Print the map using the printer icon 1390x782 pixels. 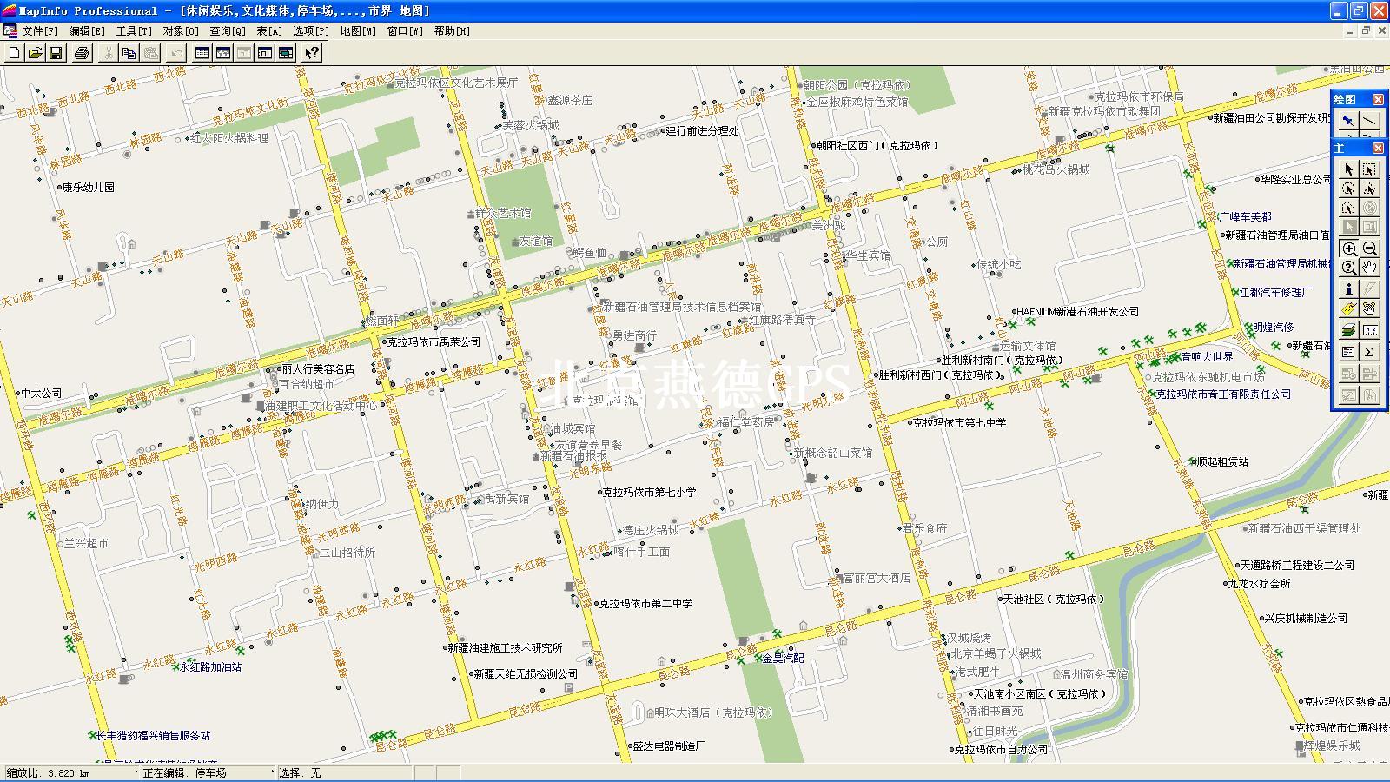point(82,53)
